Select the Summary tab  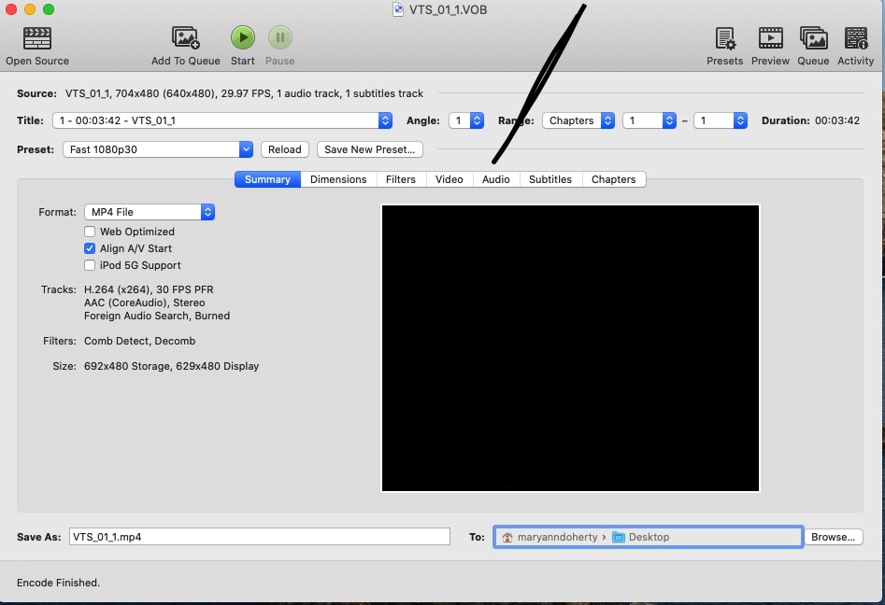pyautogui.click(x=267, y=179)
